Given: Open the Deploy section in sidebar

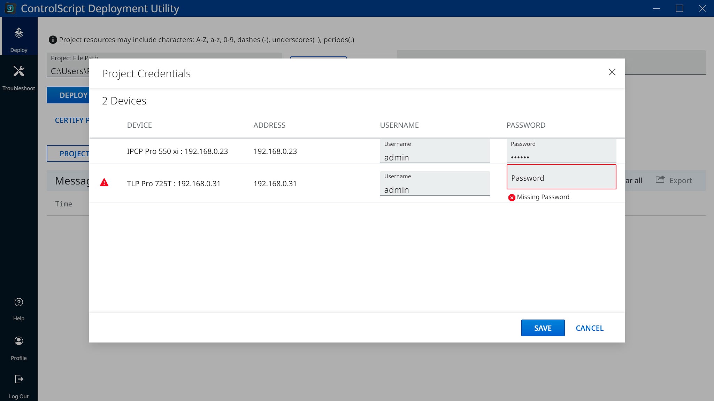Looking at the screenshot, I should (x=19, y=36).
